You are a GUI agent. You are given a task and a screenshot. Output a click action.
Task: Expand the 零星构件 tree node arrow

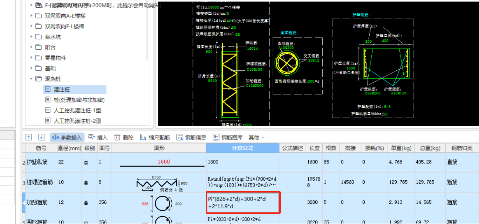tap(32, 58)
